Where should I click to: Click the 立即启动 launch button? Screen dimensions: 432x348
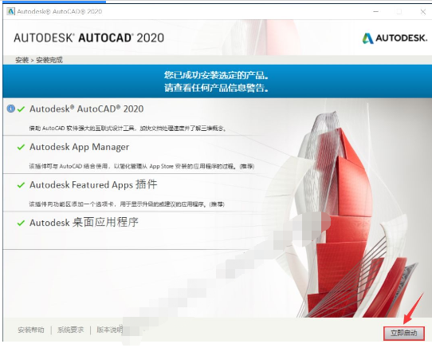click(403, 333)
